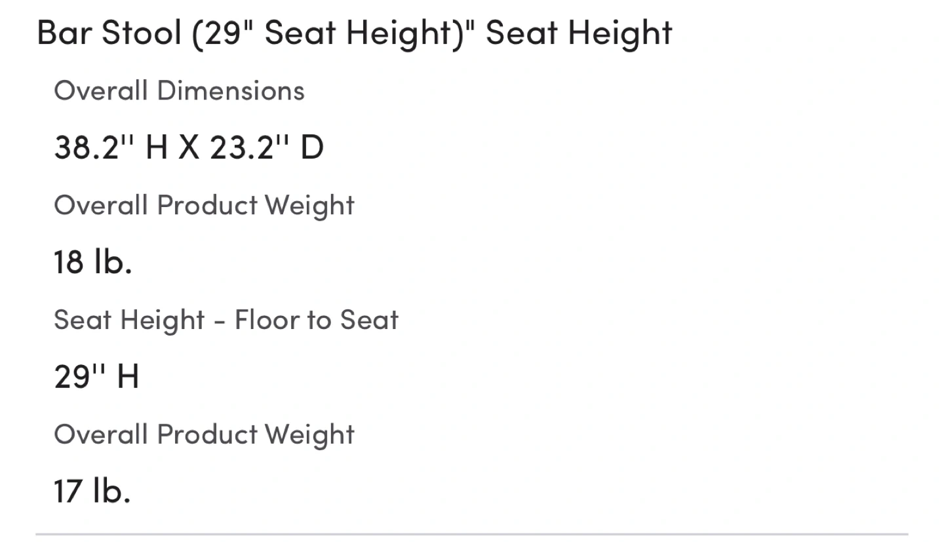Select "Overall Product Weight" label above 17 lb.
Image resolution: width=944 pixels, height=542 pixels.
coord(204,435)
